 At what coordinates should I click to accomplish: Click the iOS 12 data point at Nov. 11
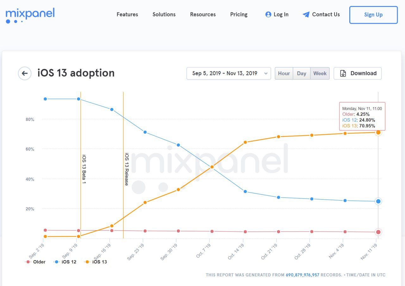pos(378,201)
